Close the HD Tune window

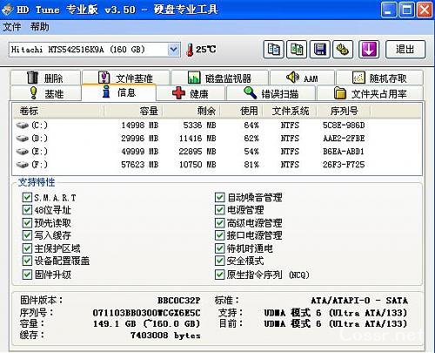(x=425, y=10)
